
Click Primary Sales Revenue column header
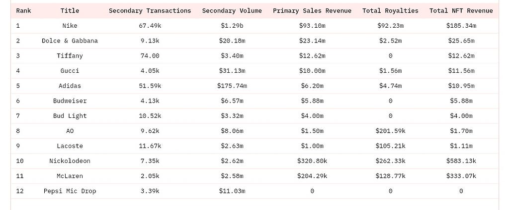tap(312, 11)
